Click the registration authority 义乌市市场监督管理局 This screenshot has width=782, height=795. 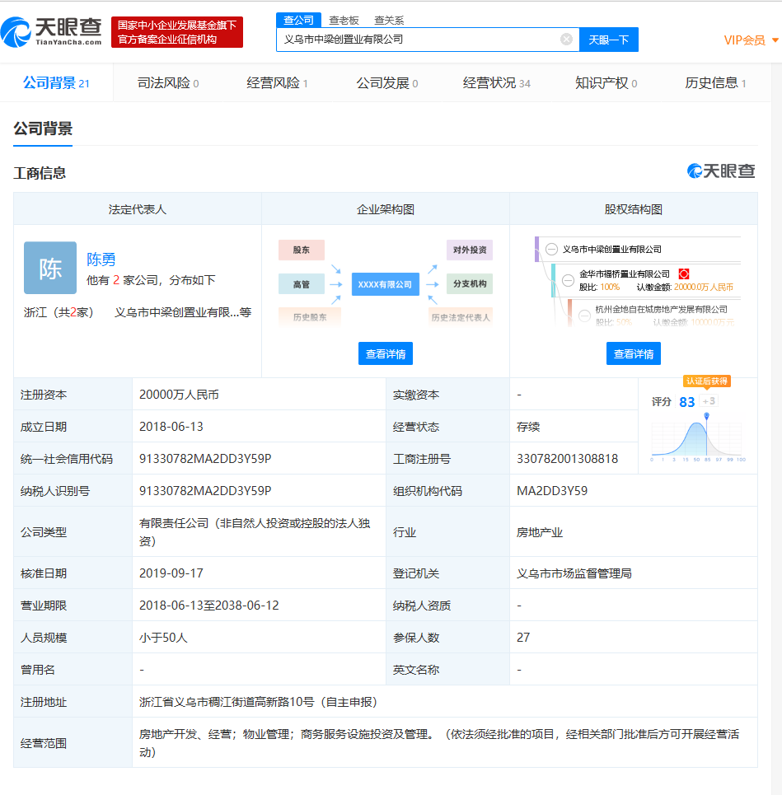tap(574, 573)
